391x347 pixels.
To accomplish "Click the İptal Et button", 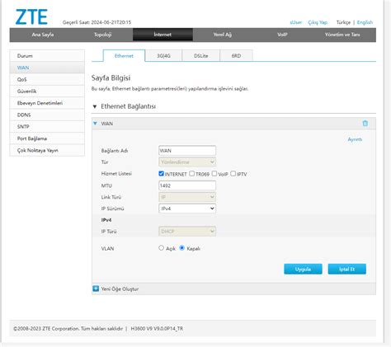I will [x=347, y=269].
